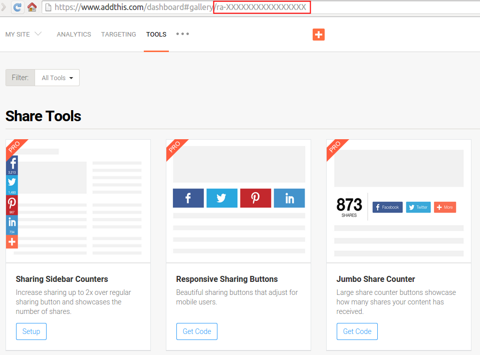480x355 pixels.
Task: Click LinkedIn icon in sidebar counters preview
Action: [x=12, y=225]
